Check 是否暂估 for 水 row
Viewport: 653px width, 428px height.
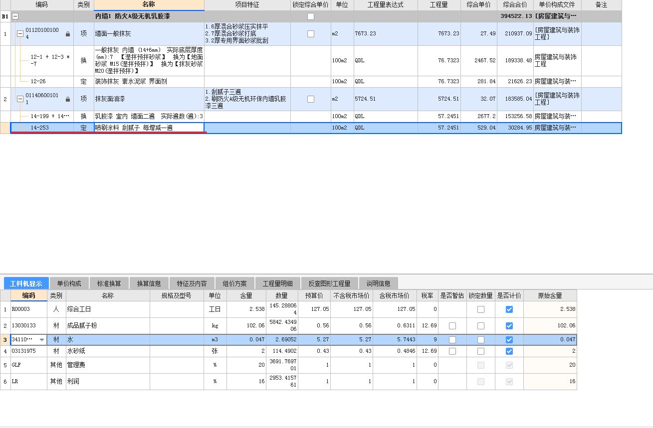coord(452,340)
